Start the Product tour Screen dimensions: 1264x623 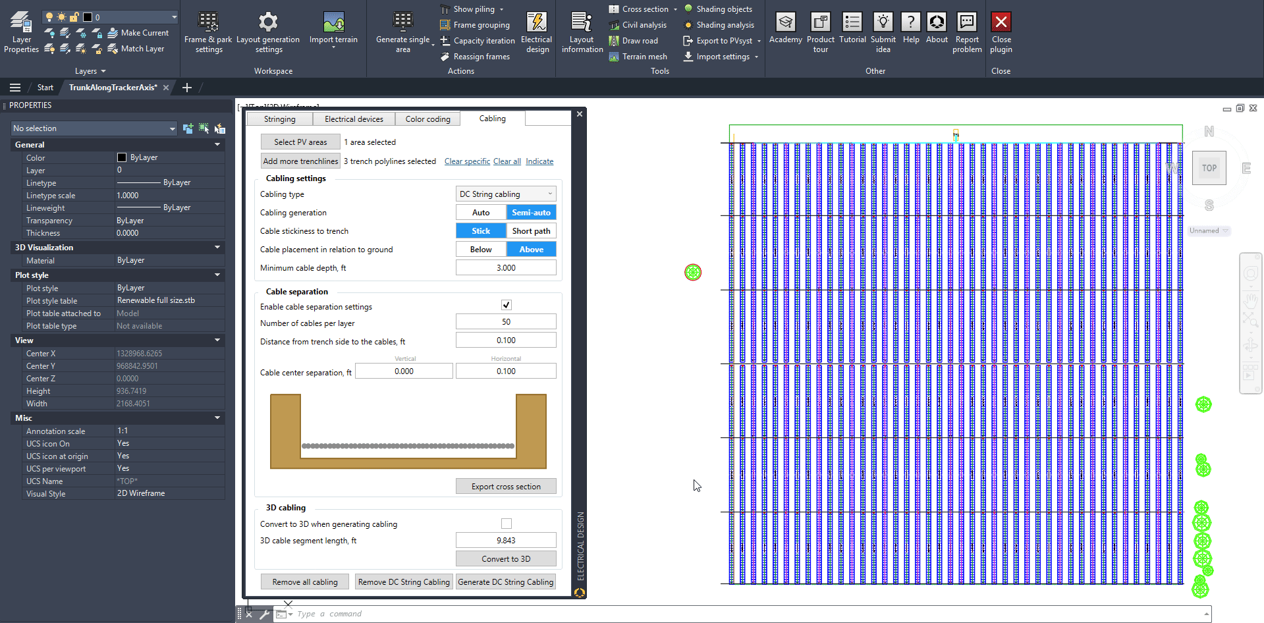pos(820,32)
